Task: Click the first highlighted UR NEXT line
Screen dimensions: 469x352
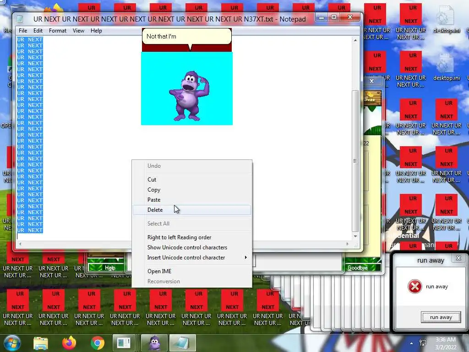Action: [30, 39]
